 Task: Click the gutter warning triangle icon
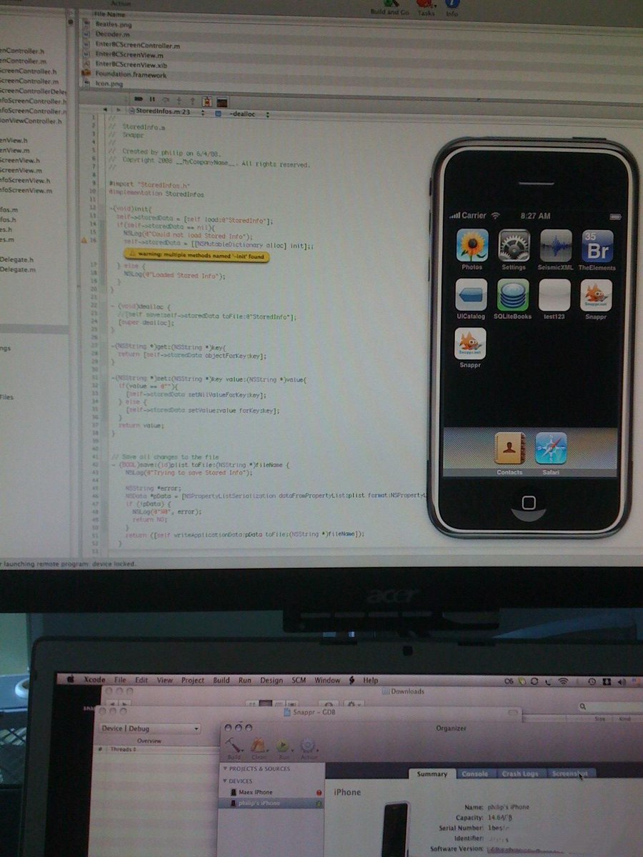(x=84, y=241)
